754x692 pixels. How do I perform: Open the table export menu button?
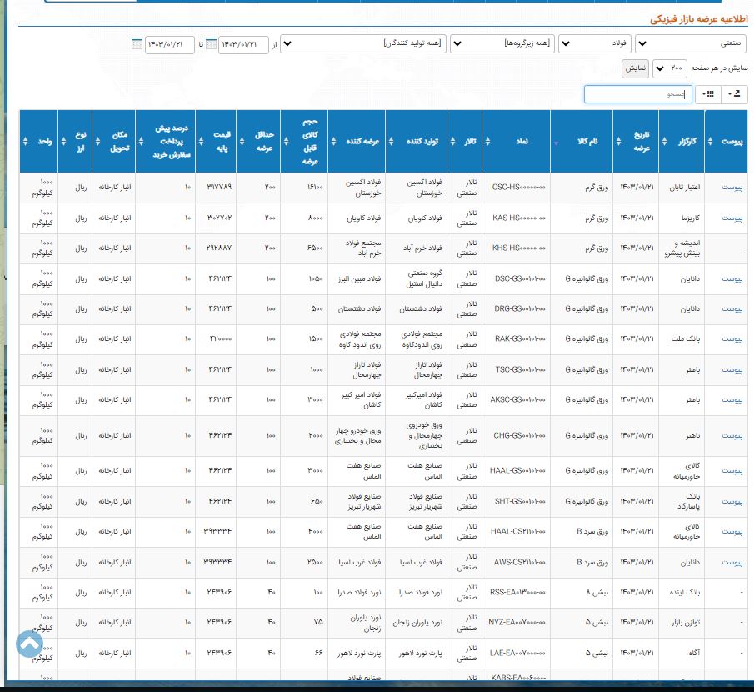pyautogui.click(x=734, y=94)
